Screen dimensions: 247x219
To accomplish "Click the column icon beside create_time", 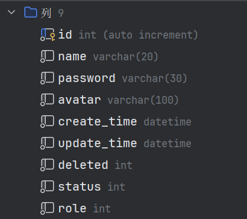I will (x=47, y=121).
